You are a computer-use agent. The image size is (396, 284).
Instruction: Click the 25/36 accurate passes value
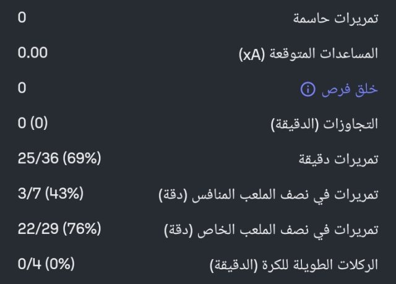pos(38,159)
